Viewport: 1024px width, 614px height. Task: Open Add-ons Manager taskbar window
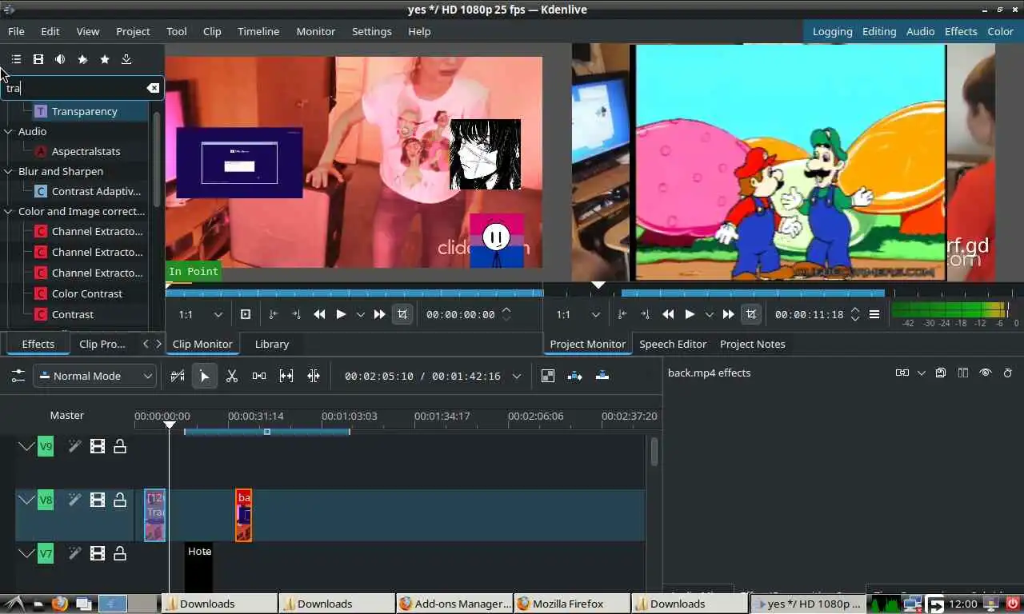(454, 604)
